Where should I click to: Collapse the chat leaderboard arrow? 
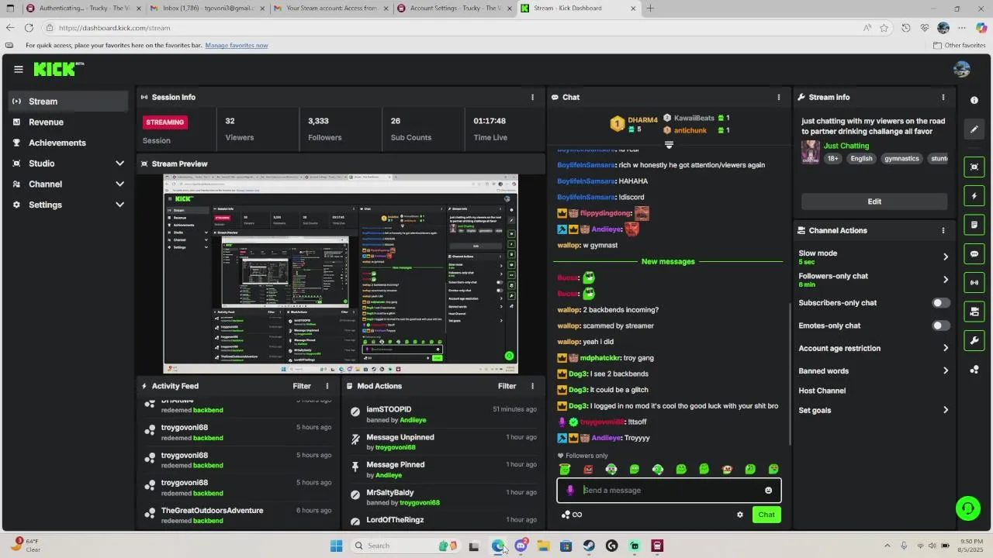click(x=669, y=145)
